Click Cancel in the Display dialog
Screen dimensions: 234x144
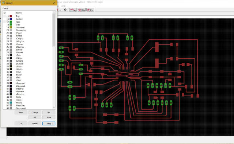(x=35, y=124)
